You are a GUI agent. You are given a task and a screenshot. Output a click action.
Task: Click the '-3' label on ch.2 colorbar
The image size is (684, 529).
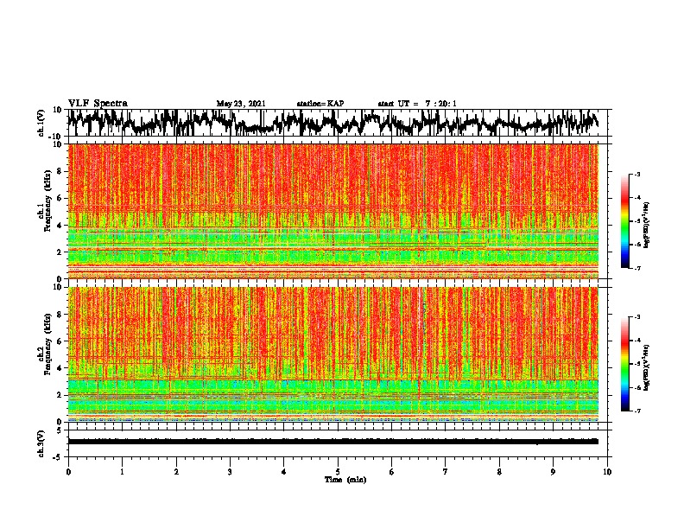636,317
